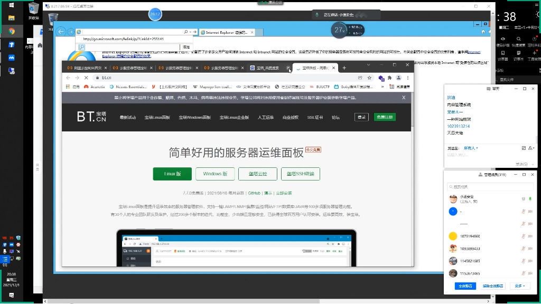The image size is (541, 304).
Task: Click the 登录 login button on bt.cn
Action: [x=361, y=117]
